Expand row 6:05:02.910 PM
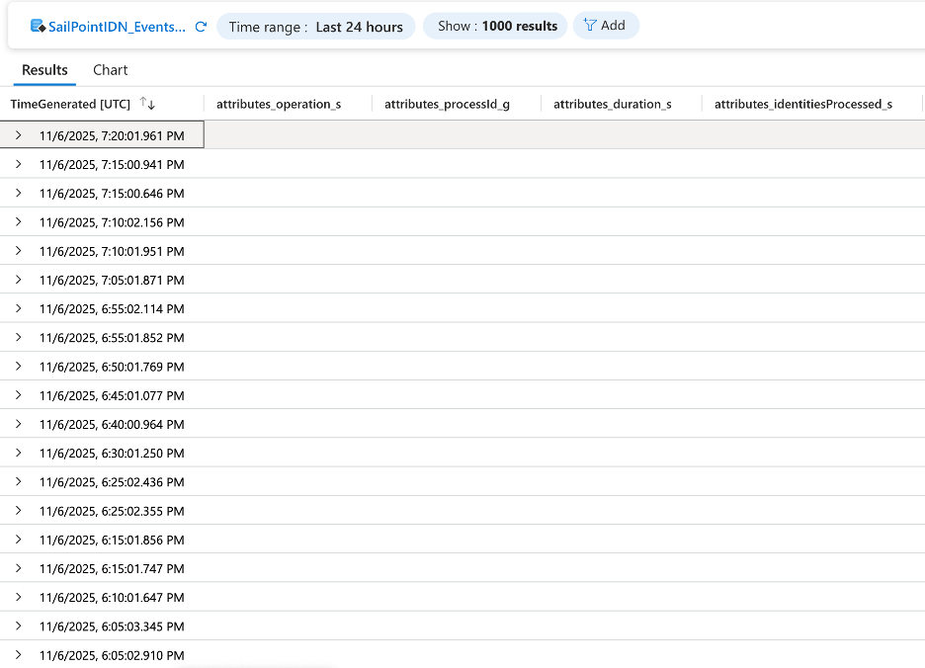925x668 pixels. (19, 655)
